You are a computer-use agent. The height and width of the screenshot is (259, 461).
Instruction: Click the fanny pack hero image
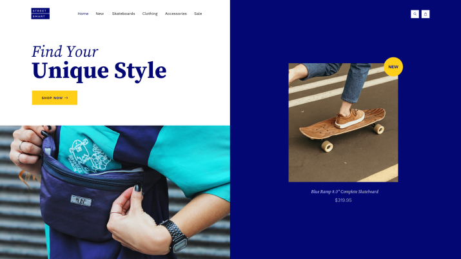[115, 193]
